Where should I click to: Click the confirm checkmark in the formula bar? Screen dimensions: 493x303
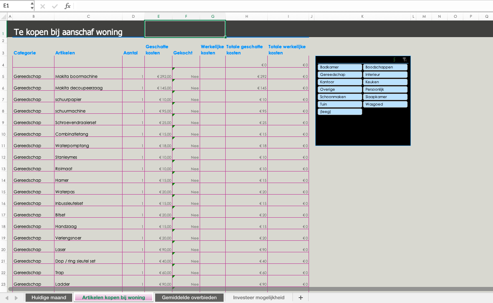point(55,6)
